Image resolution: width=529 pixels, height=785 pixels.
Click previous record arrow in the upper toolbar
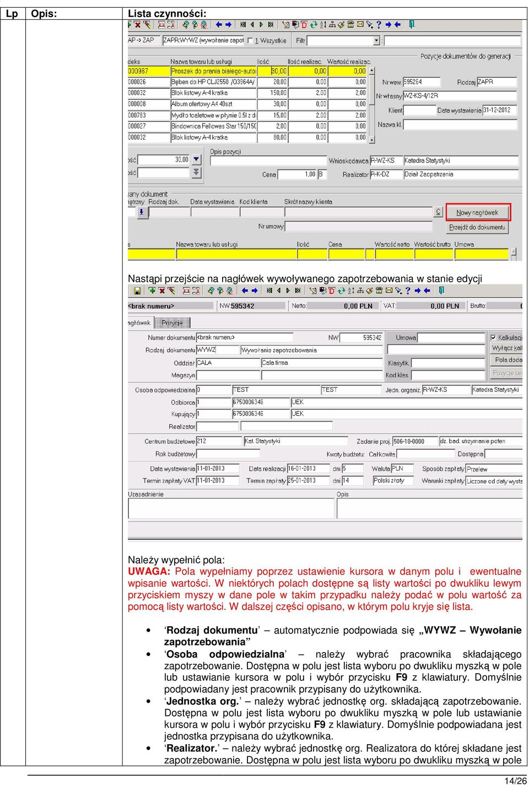coord(252,25)
